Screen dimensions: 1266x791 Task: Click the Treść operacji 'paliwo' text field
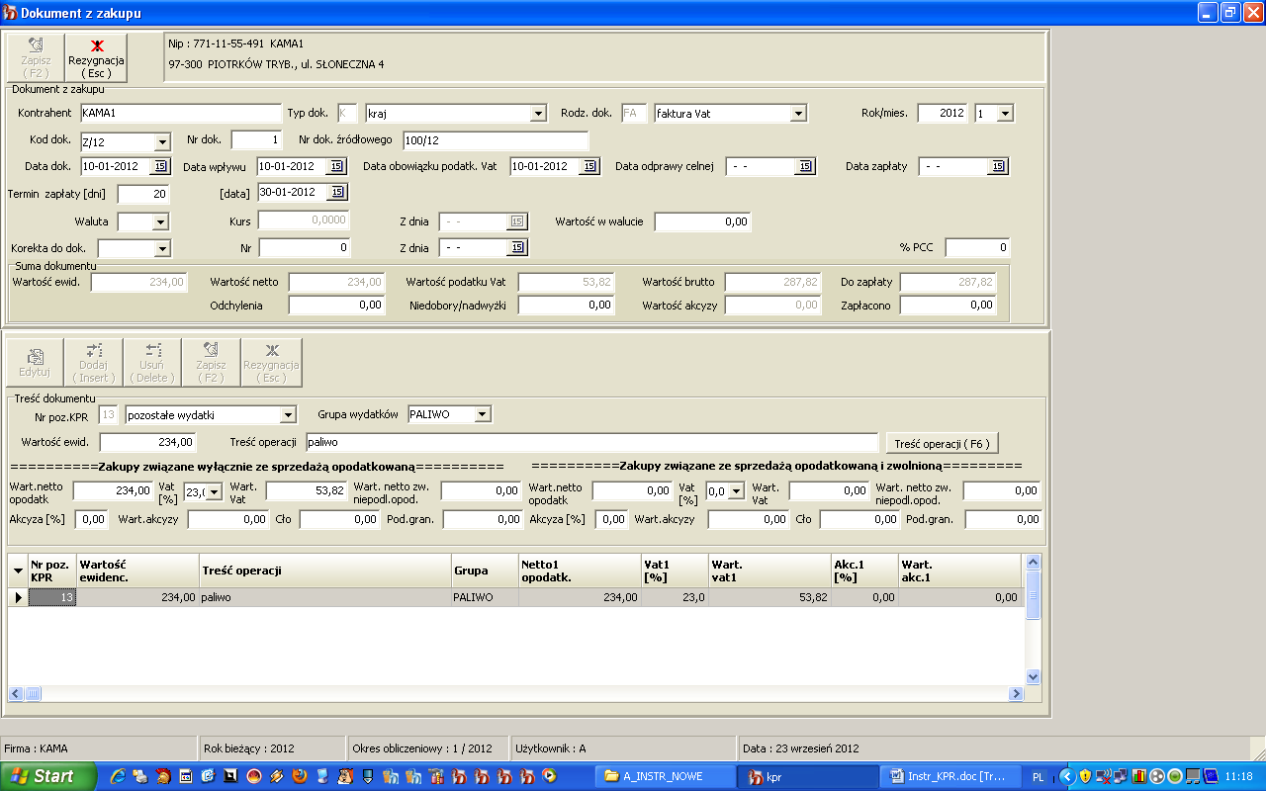coord(591,442)
